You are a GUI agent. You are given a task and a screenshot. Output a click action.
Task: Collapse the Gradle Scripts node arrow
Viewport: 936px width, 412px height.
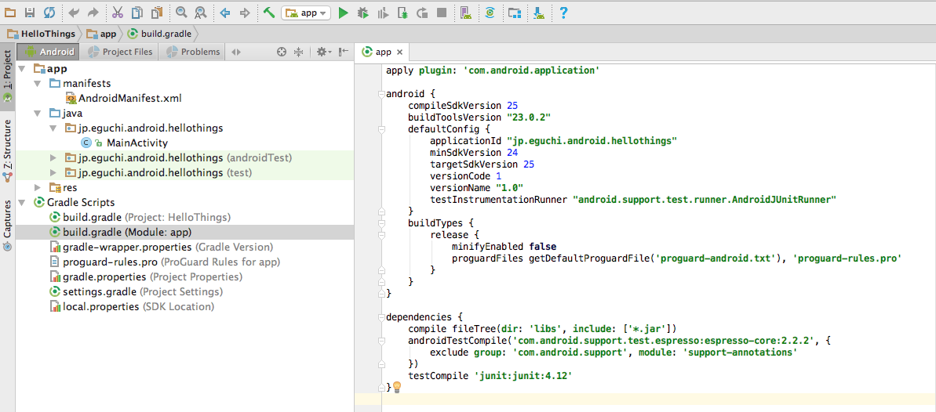tap(23, 203)
